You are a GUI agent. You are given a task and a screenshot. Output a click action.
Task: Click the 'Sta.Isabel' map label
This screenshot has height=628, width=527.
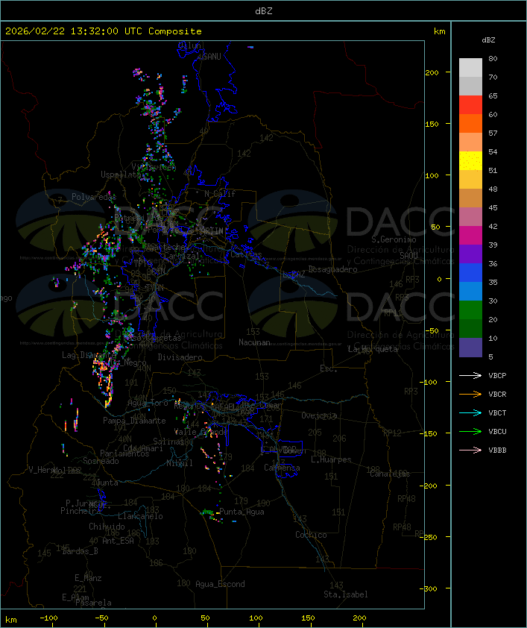click(x=346, y=594)
